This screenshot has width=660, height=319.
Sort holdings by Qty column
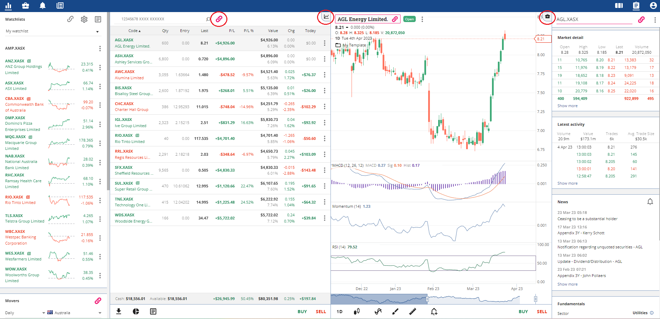pyautogui.click(x=165, y=31)
